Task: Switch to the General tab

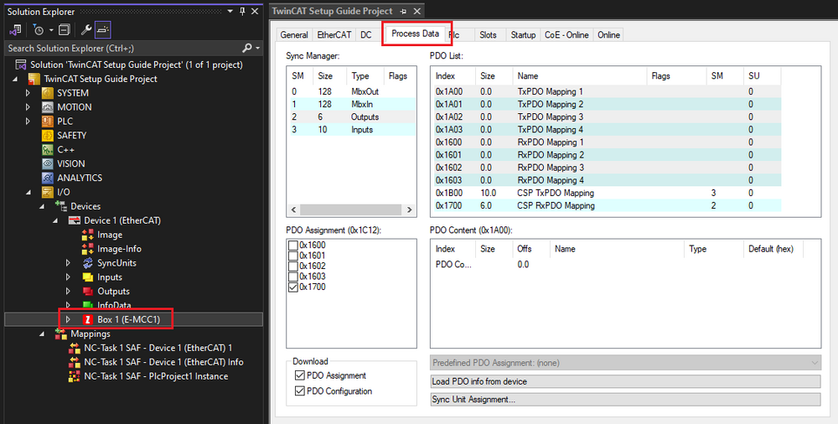Action: point(294,34)
